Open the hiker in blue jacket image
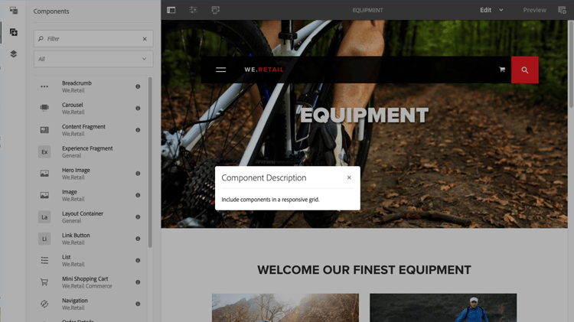Image resolution: width=574 pixels, height=322 pixels. tap(443, 307)
